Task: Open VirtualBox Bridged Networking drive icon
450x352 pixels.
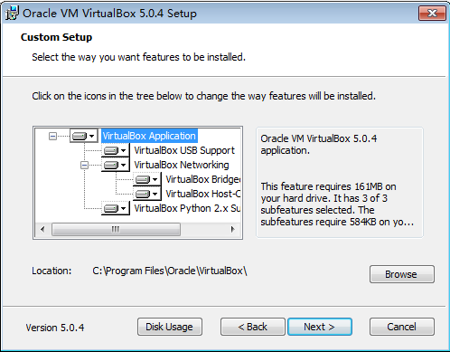Action: (147, 179)
